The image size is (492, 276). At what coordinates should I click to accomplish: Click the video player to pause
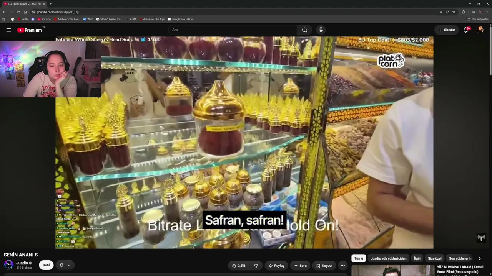(x=244, y=143)
